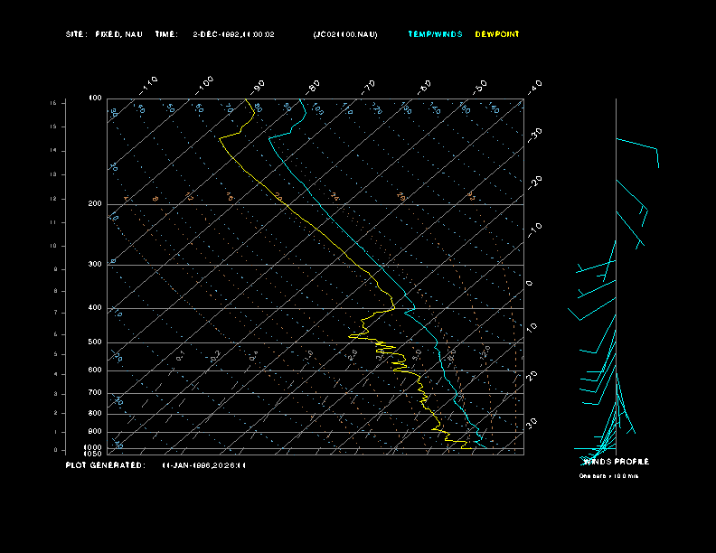Click the "900" pressure level label
Viewport: 716px width, 553px height.
95,431
